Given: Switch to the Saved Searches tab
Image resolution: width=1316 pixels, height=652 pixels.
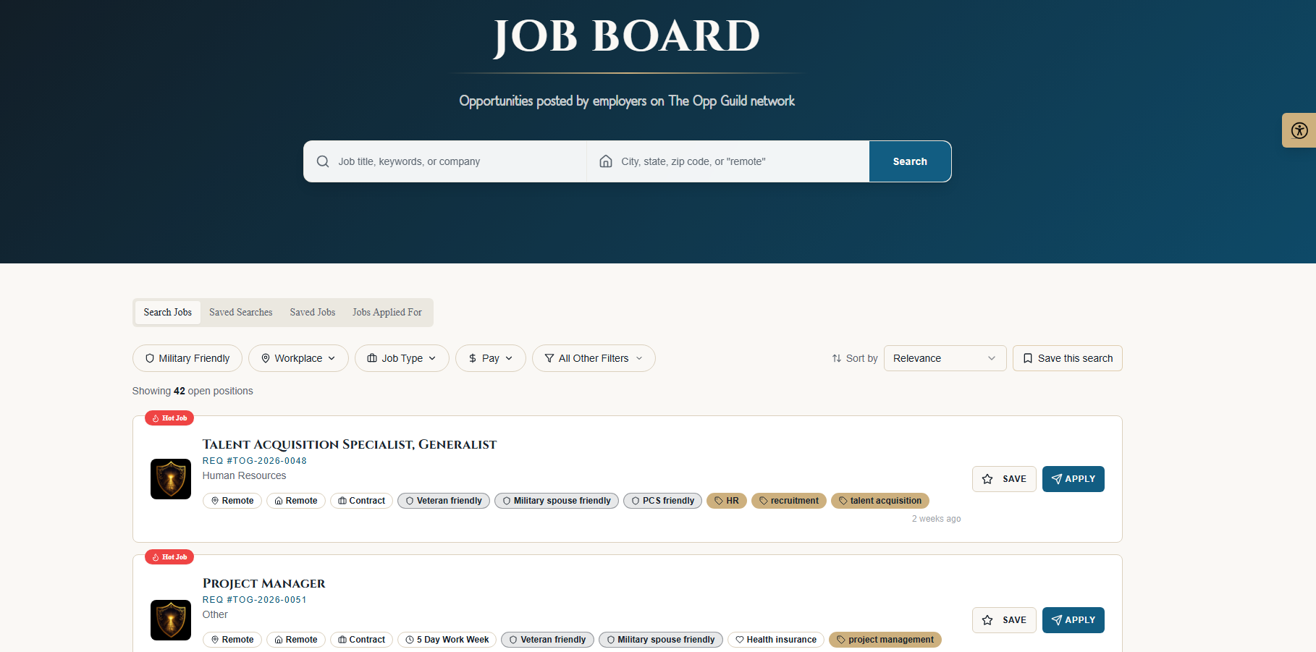Looking at the screenshot, I should tap(241, 313).
